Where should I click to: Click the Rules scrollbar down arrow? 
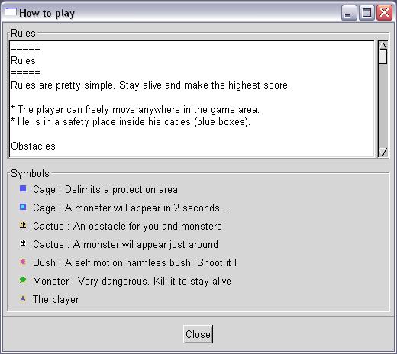[x=383, y=152]
